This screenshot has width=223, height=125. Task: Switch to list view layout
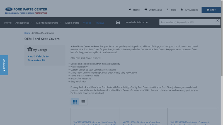(83, 102)
